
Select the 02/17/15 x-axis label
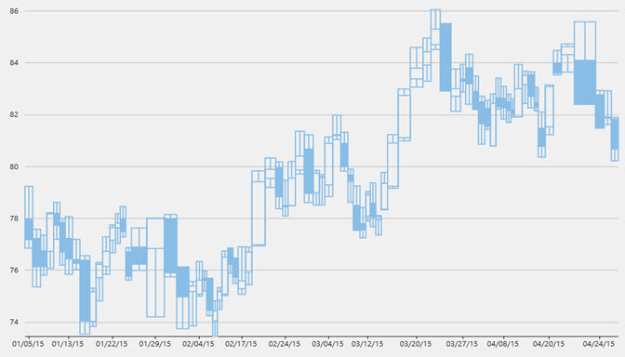[241, 344]
